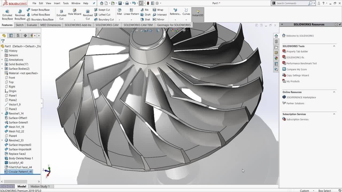Open the Performance Benchmark Test link
Viewport: 342px width, 192px height.
(x=301, y=63)
